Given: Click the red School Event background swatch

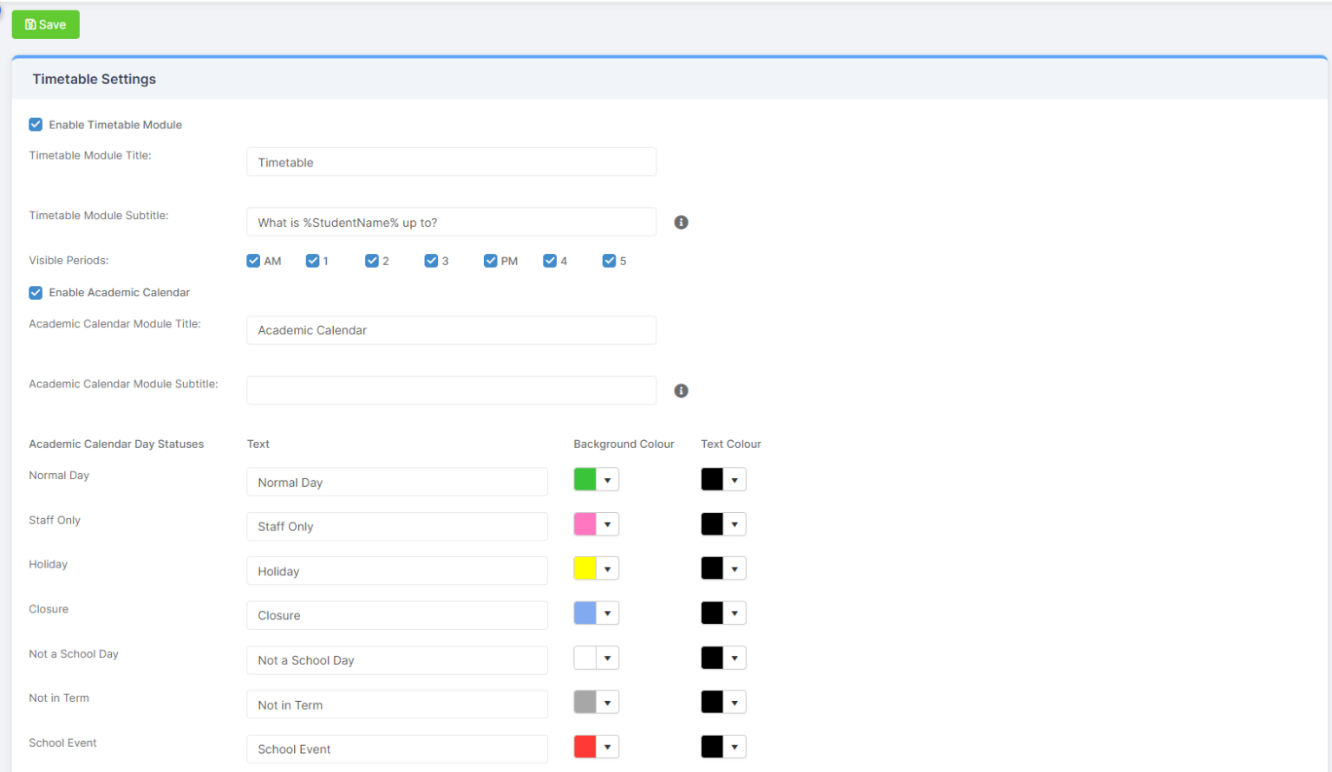Looking at the screenshot, I should click(x=585, y=747).
